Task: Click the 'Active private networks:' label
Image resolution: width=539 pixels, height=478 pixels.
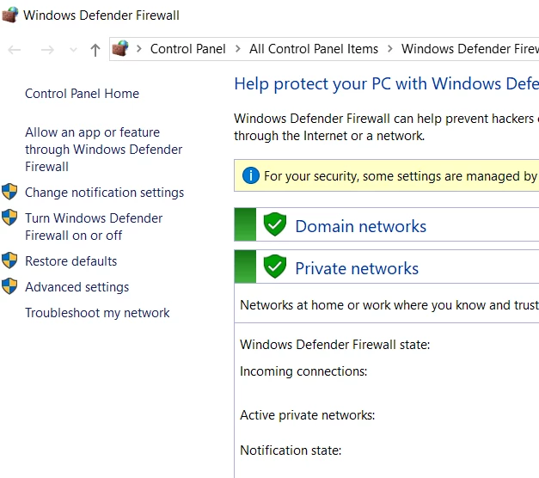Action: pos(307,415)
